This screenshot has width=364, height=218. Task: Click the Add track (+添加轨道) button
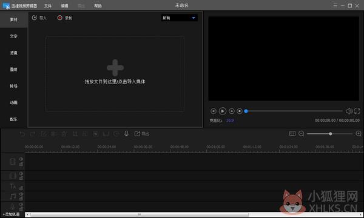tap(11, 214)
